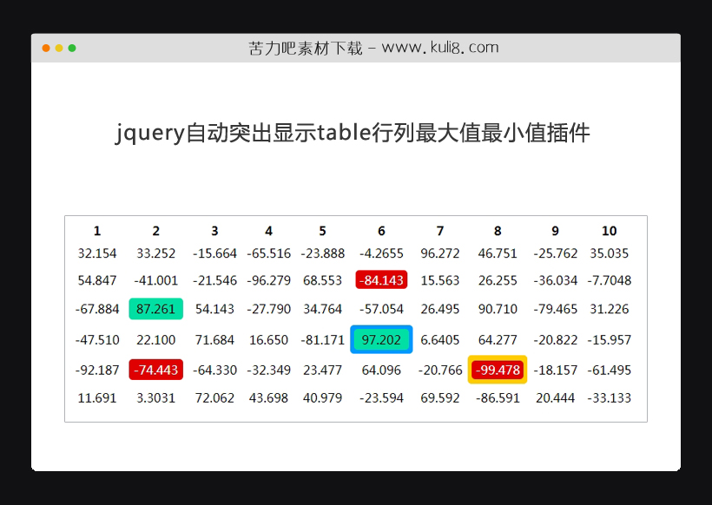The height and width of the screenshot is (505, 712).
Task: Click column header 1
Action: tap(97, 231)
